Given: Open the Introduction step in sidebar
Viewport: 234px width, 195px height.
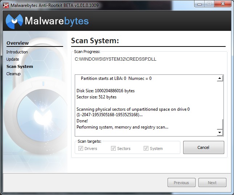Looking at the screenshot, I should coord(17,52).
